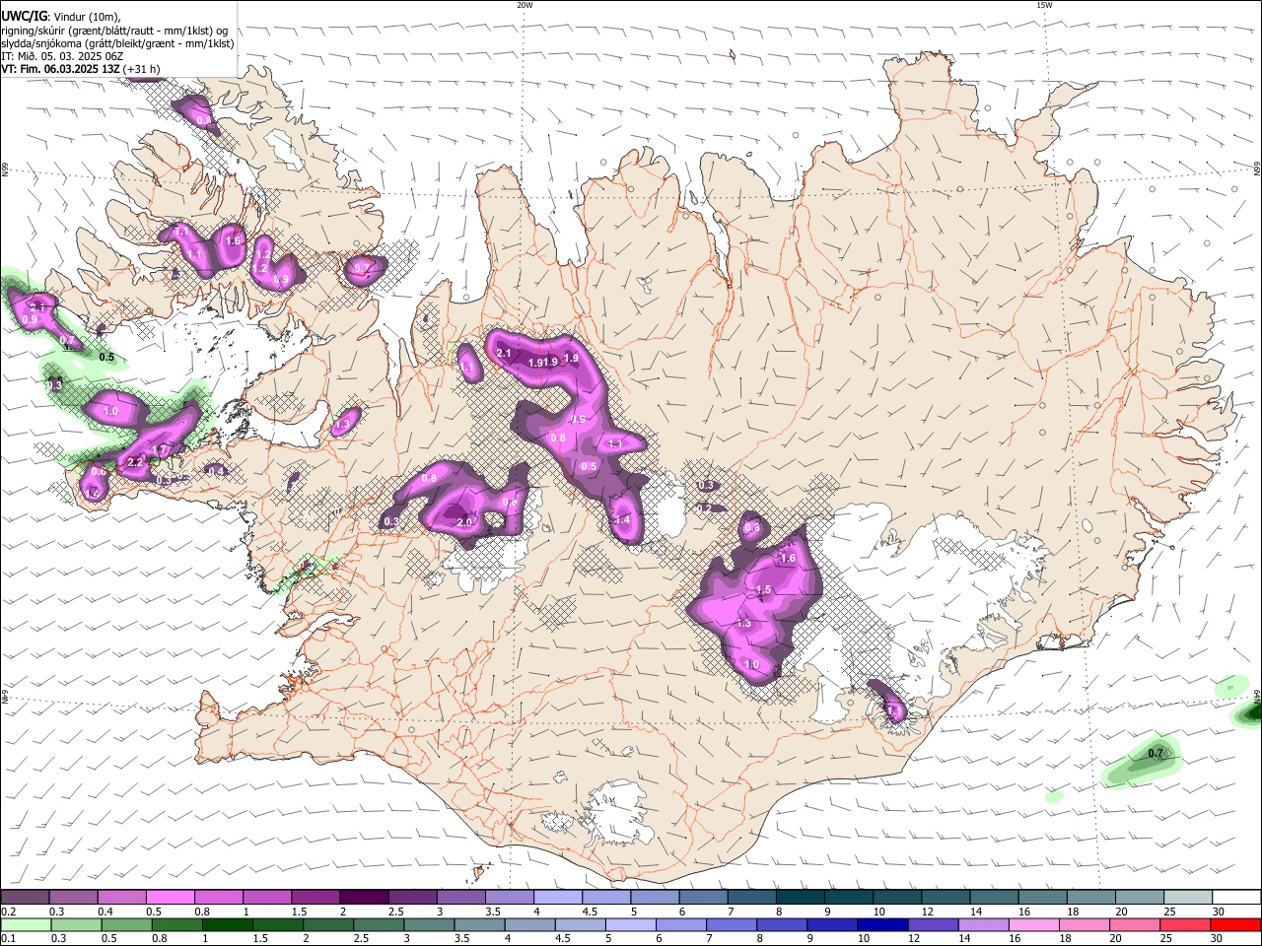Select bottom-row legend swatch starting at 0.8
This screenshot has height=946, width=1262.
click(176, 924)
